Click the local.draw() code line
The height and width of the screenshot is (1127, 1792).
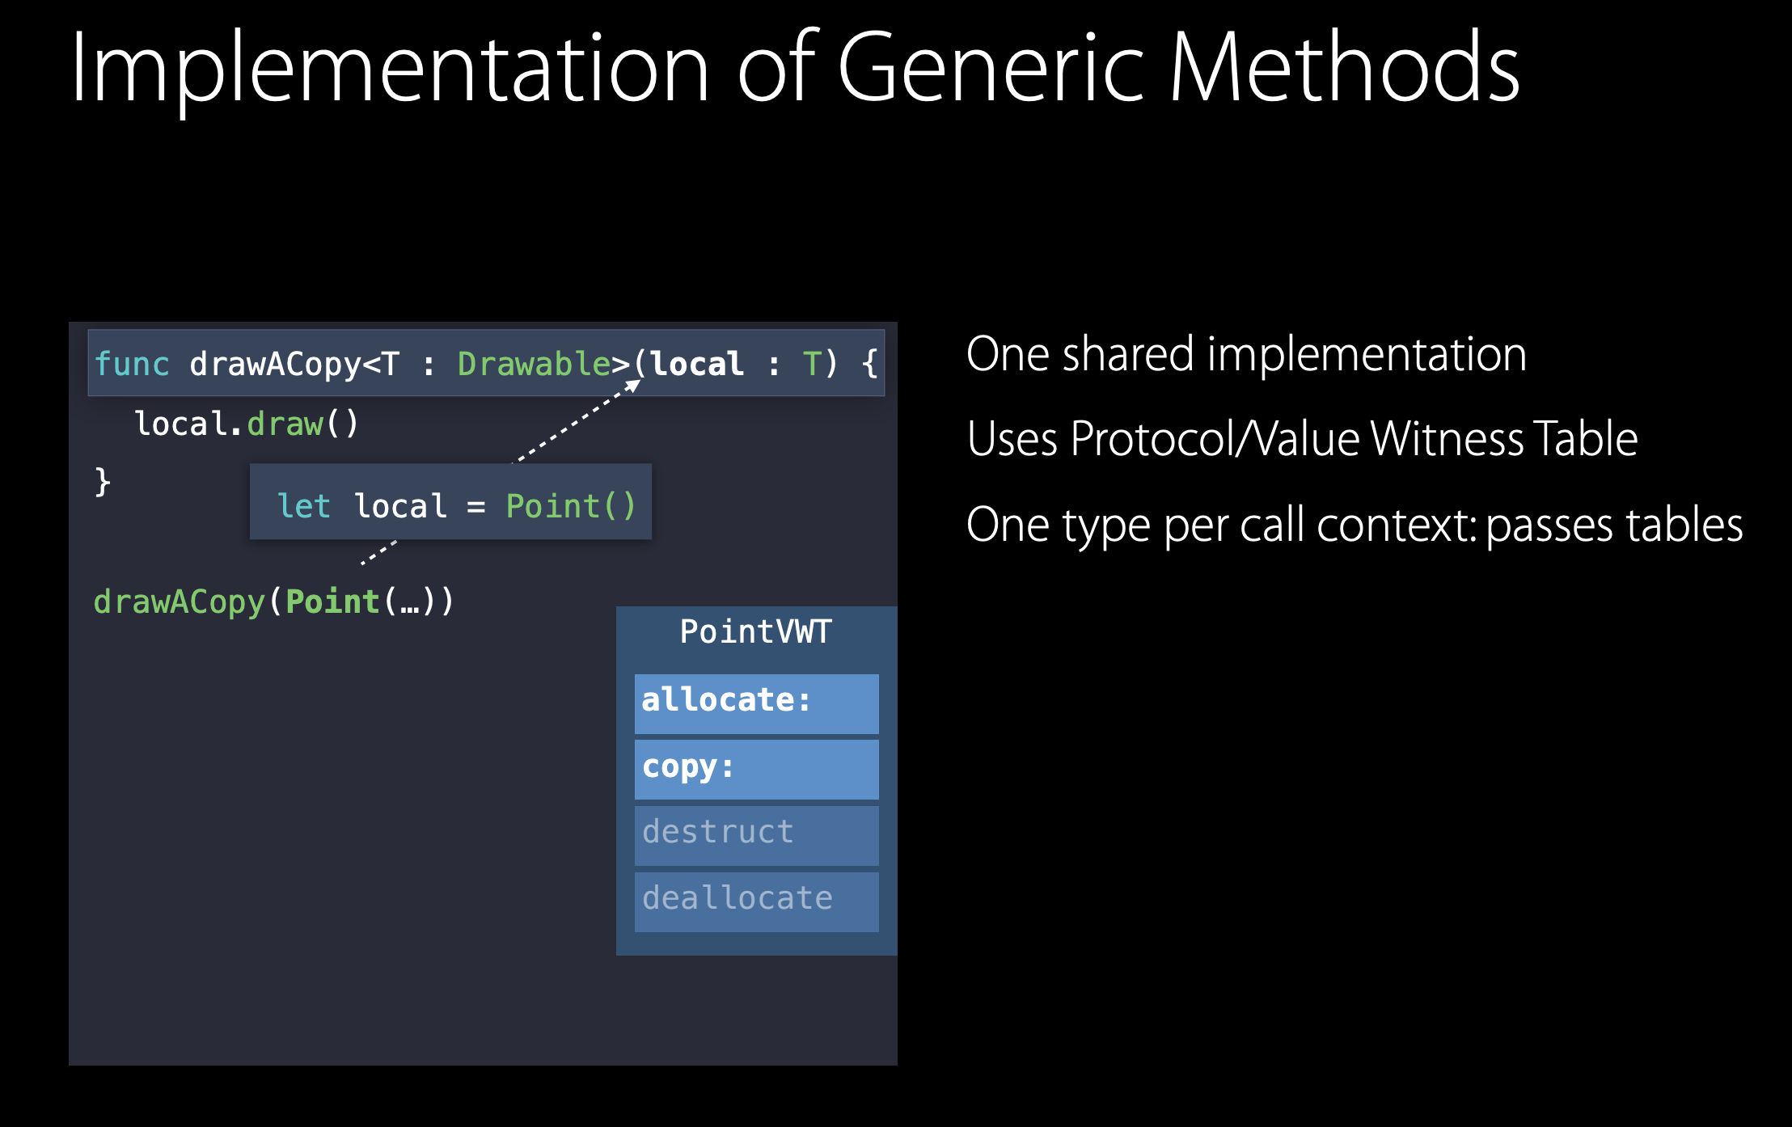tap(246, 424)
